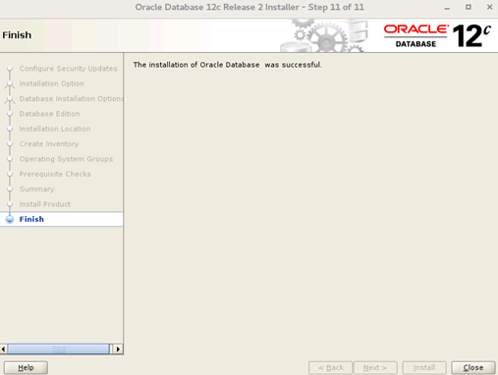Select the Summary step
498x375 pixels.
[x=36, y=189]
